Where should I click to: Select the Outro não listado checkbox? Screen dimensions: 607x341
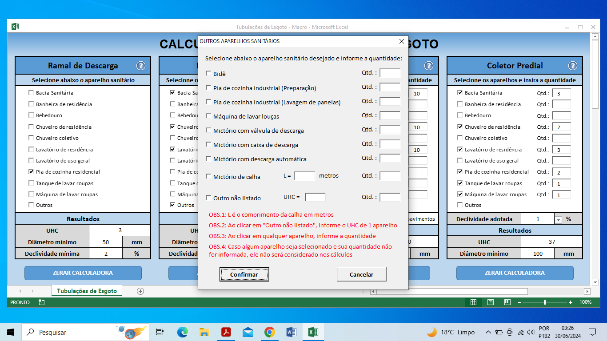point(208,198)
